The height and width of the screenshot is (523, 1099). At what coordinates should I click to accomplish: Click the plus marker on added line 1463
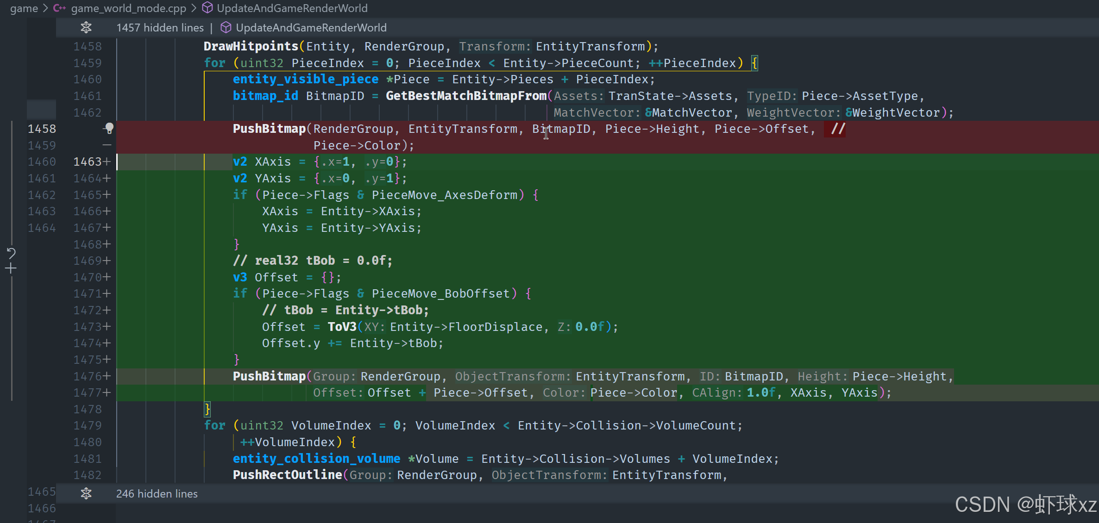[x=107, y=162]
